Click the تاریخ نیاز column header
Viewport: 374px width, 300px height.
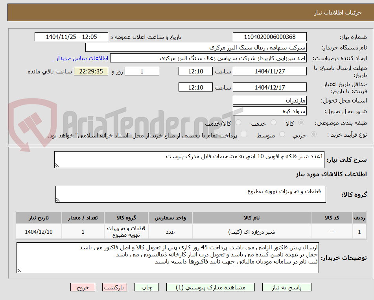[x=39, y=218]
